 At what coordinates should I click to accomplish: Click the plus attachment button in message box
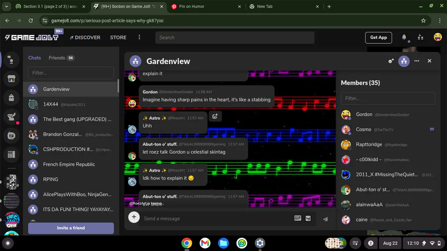(x=134, y=217)
